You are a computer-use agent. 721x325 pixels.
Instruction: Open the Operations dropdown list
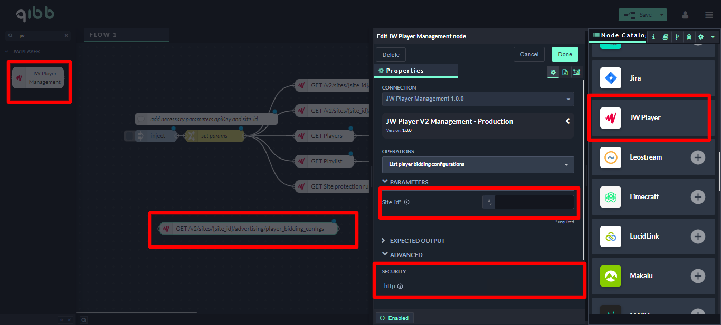[x=478, y=164]
